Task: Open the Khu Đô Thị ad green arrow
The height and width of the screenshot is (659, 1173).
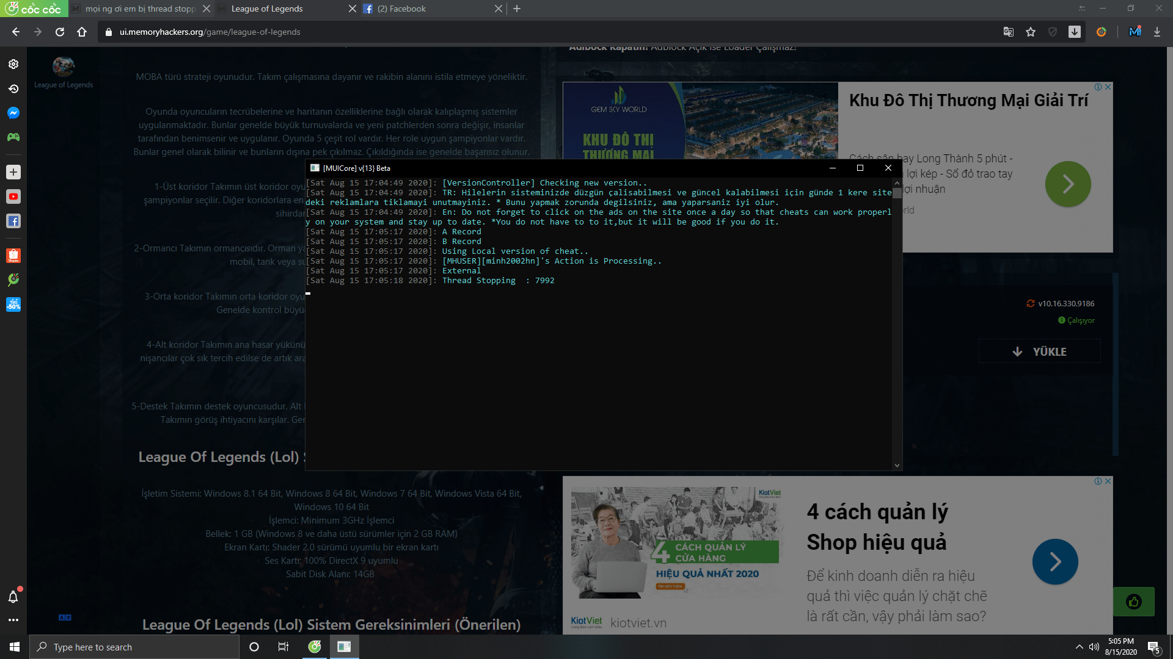Action: pos(1068,184)
